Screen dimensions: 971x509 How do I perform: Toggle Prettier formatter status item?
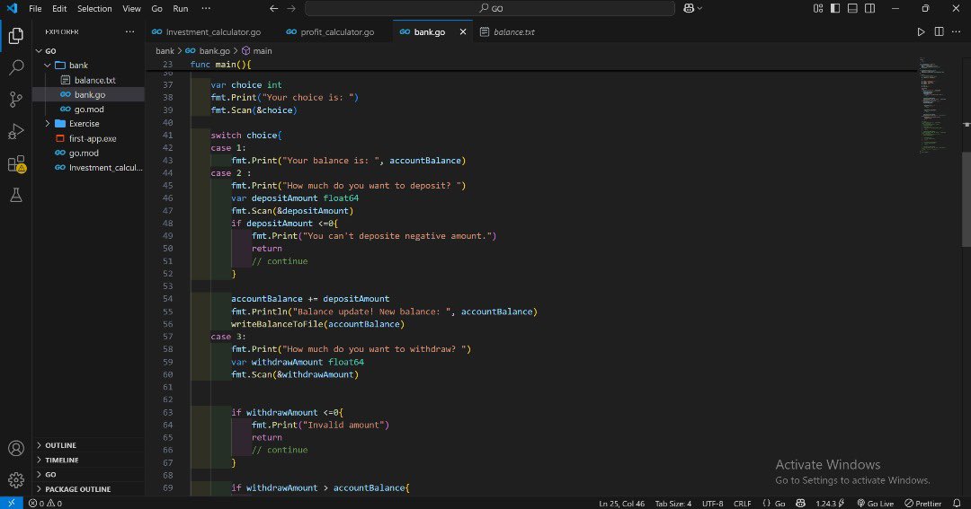pos(922,504)
